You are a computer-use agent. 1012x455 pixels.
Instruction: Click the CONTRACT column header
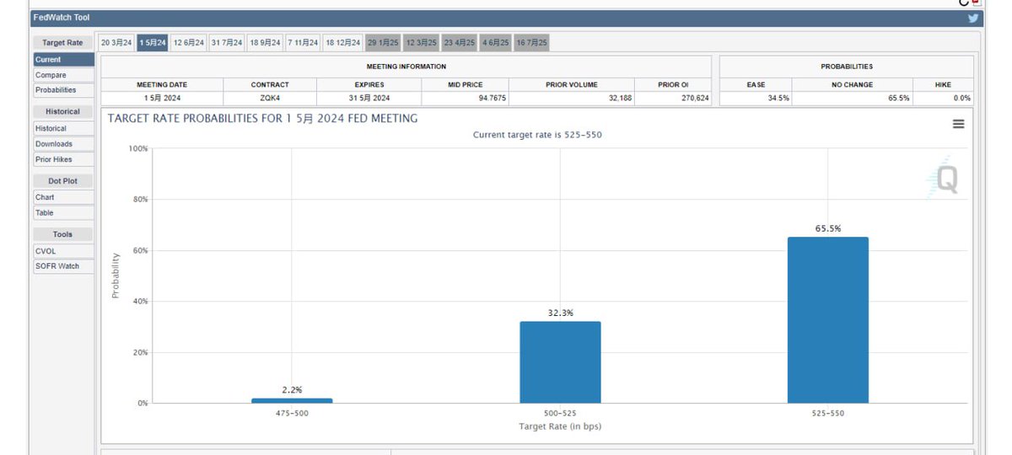270,85
